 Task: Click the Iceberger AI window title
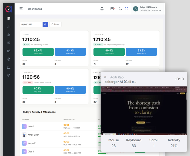pos(120,82)
